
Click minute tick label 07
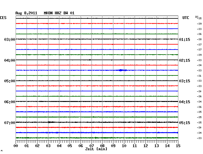pos(92,146)
